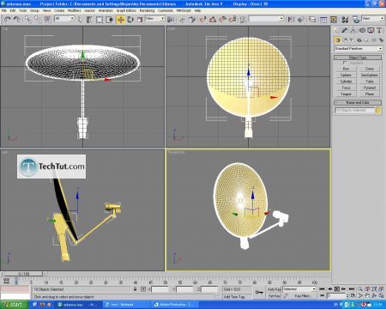Click the time slider at 0/100
This screenshot has width=386, height=309.
tap(24, 274)
